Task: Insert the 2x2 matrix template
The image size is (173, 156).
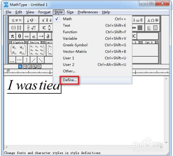Action: 18,50
